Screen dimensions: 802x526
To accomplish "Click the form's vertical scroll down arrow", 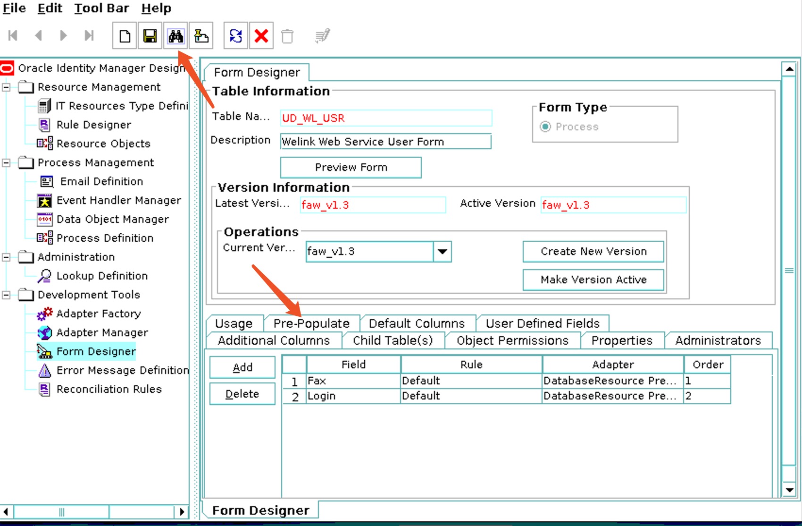I will [789, 490].
